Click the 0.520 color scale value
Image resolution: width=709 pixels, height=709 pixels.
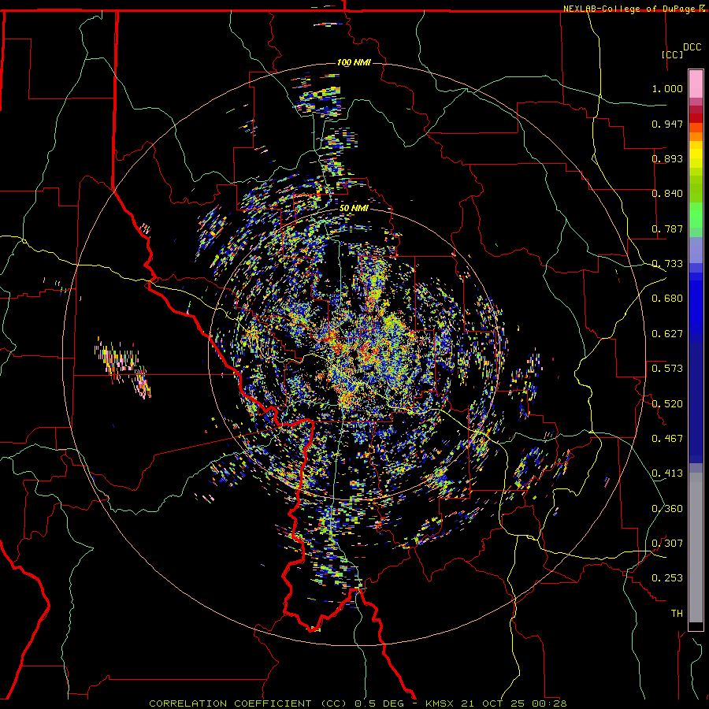pos(667,404)
